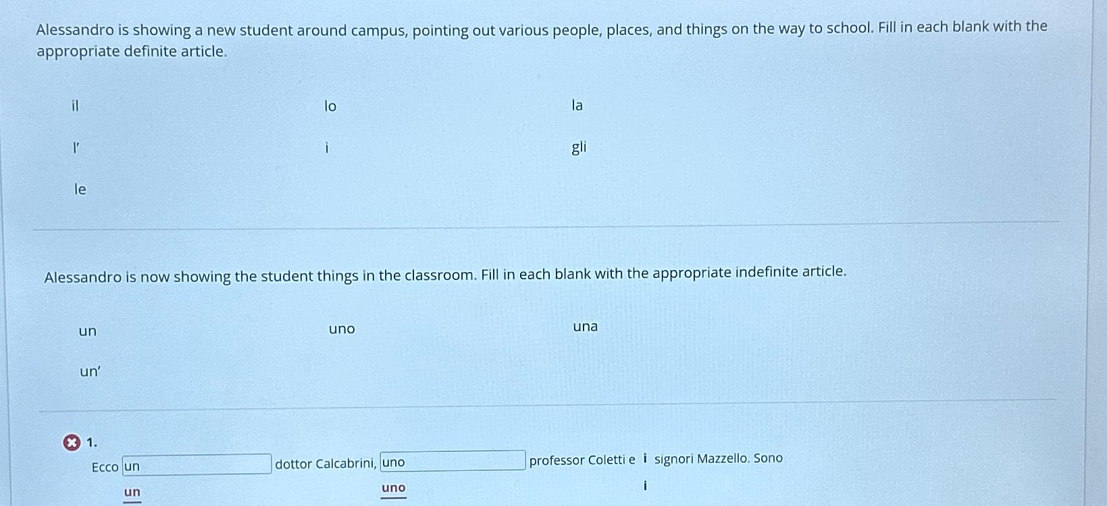Choose the article "una"
This screenshot has width=1107, height=506.
(585, 327)
